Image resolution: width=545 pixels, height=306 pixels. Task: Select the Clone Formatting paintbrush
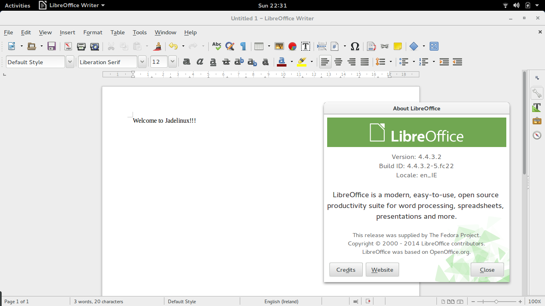[158, 46]
